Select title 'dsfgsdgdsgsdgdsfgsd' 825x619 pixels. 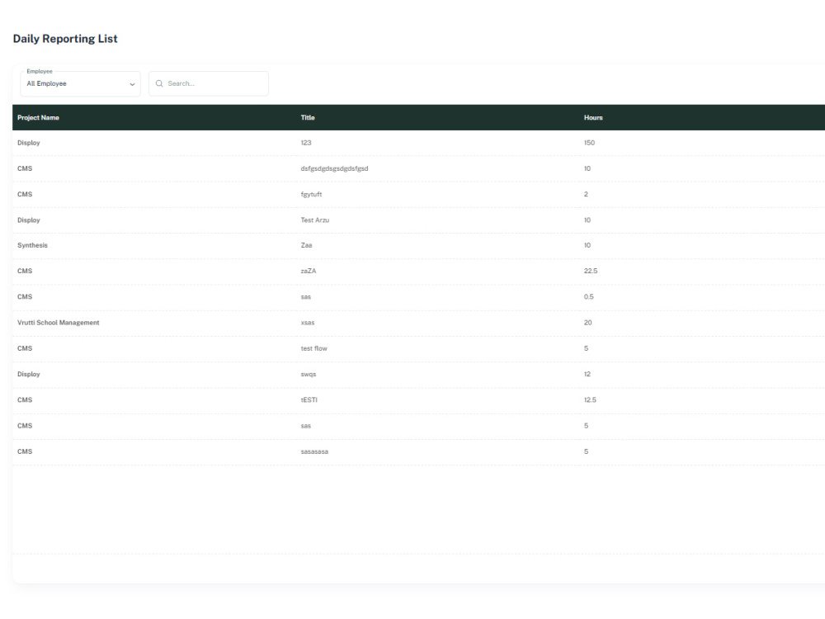pos(335,168)
